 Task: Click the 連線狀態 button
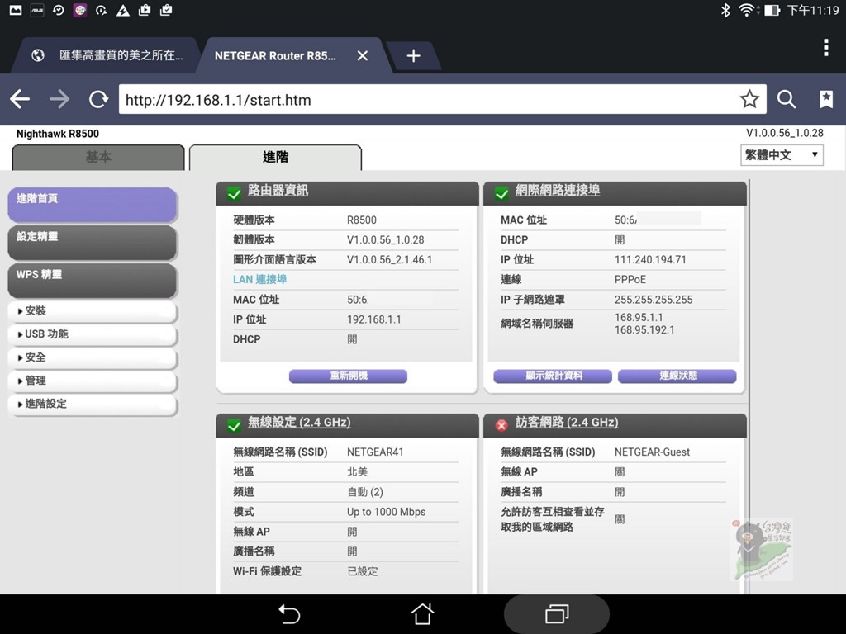677,376
